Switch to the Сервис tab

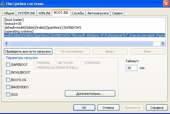(x=117, y=13)
